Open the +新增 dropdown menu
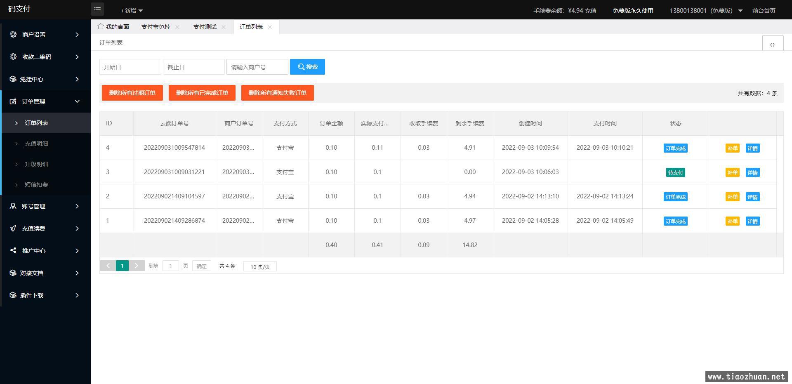This screenshot has width=792, height=384. (x=132, y=10)
